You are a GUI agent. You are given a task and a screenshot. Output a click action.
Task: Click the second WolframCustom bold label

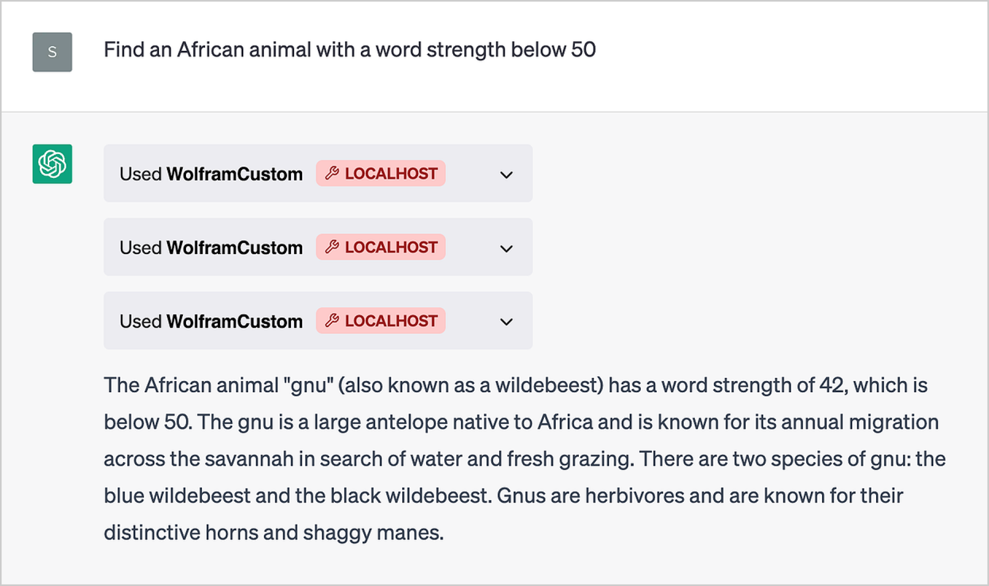pyautogui.click(x=235, y=247)
